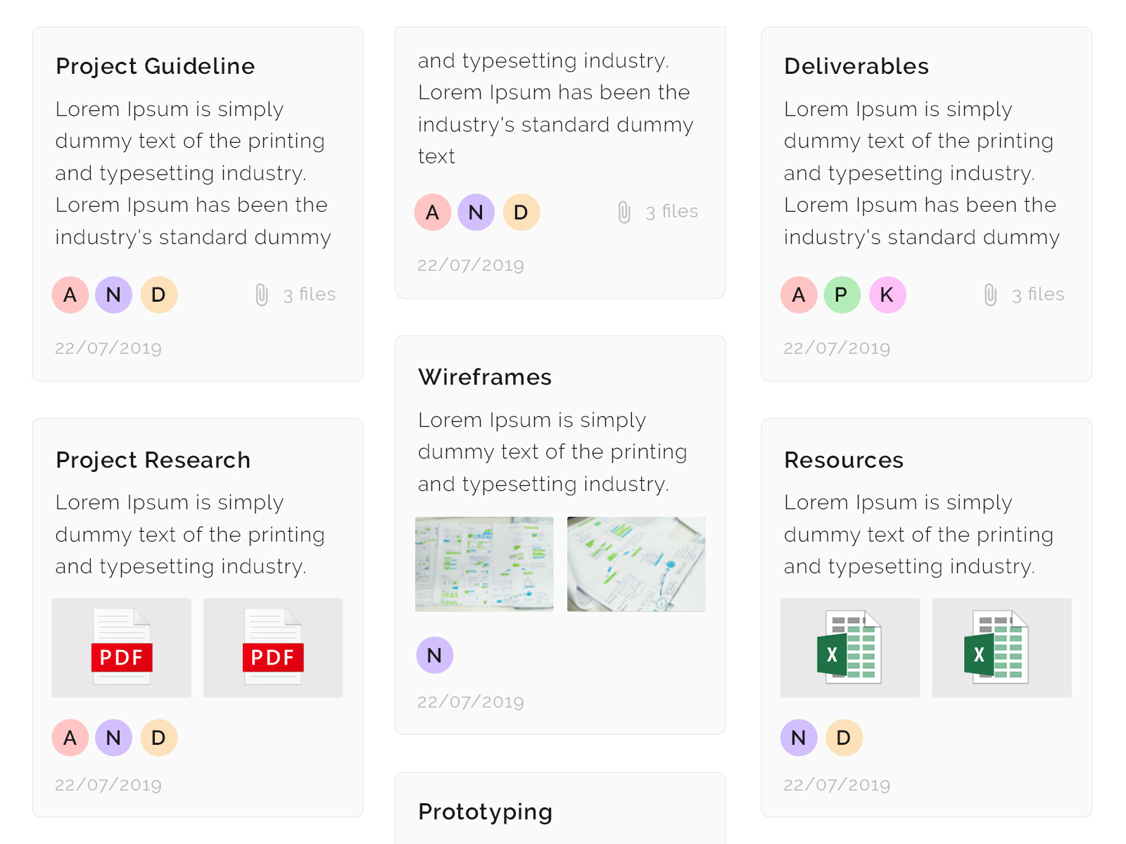This screenshot has width=1126, height=844.
Task: Select avatar A on the Project Guideline card
Action: (x=70, y=295)
